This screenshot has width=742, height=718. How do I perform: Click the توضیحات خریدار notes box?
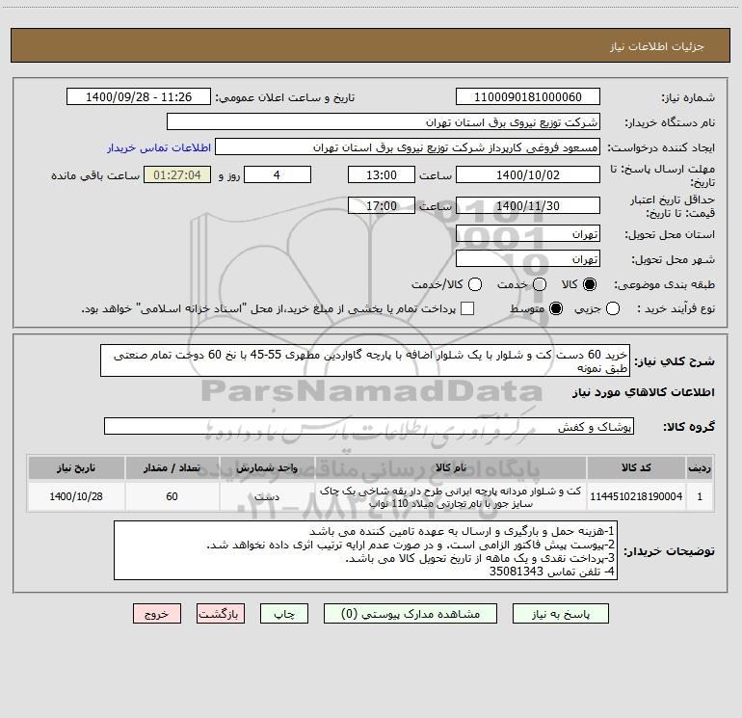click(366, 550)
